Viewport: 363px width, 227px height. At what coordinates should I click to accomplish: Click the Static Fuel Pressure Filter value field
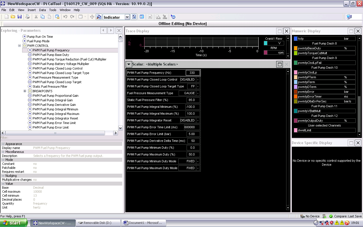(193, 100)
